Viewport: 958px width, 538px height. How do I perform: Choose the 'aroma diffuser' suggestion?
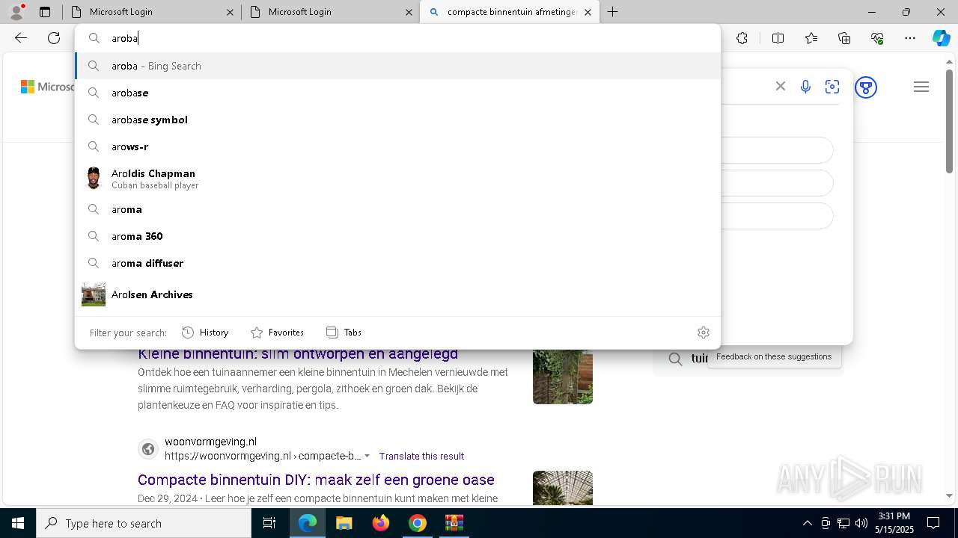(x=397, y=263)
